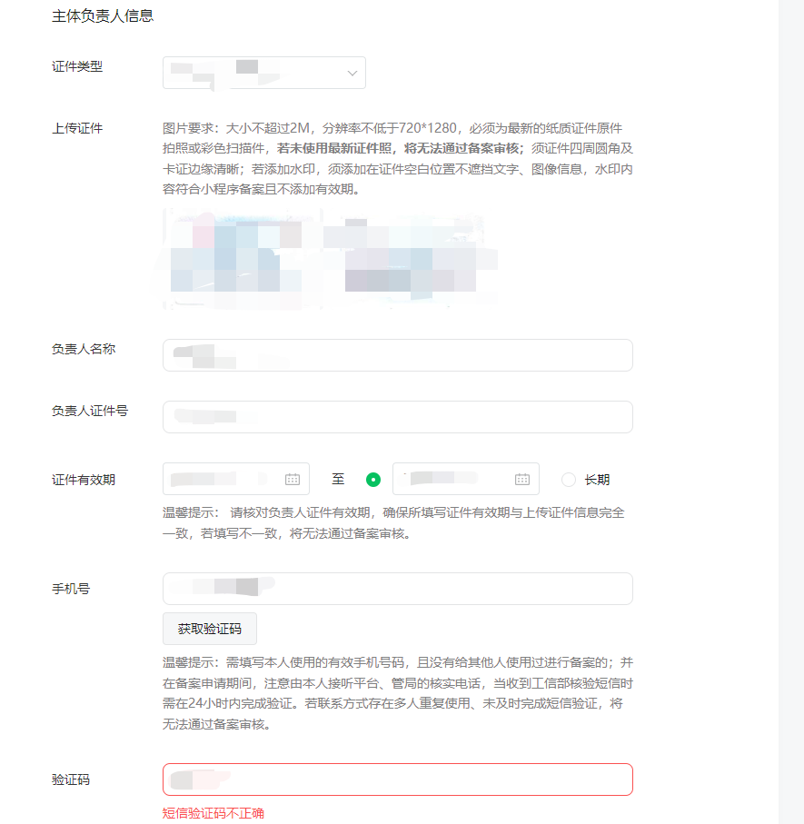The height and width of the screenshot is (824, 804).
Task: Open the end date calendar picker icon
Action: point(522,478)
